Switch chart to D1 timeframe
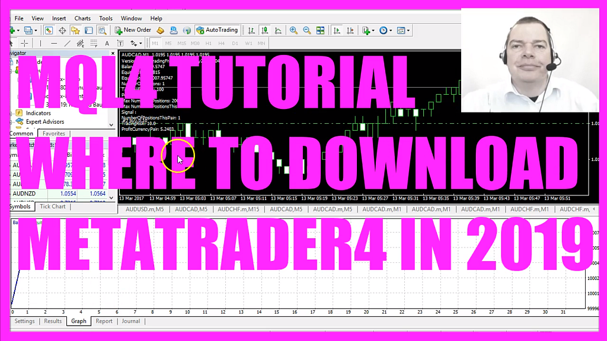 235,43
